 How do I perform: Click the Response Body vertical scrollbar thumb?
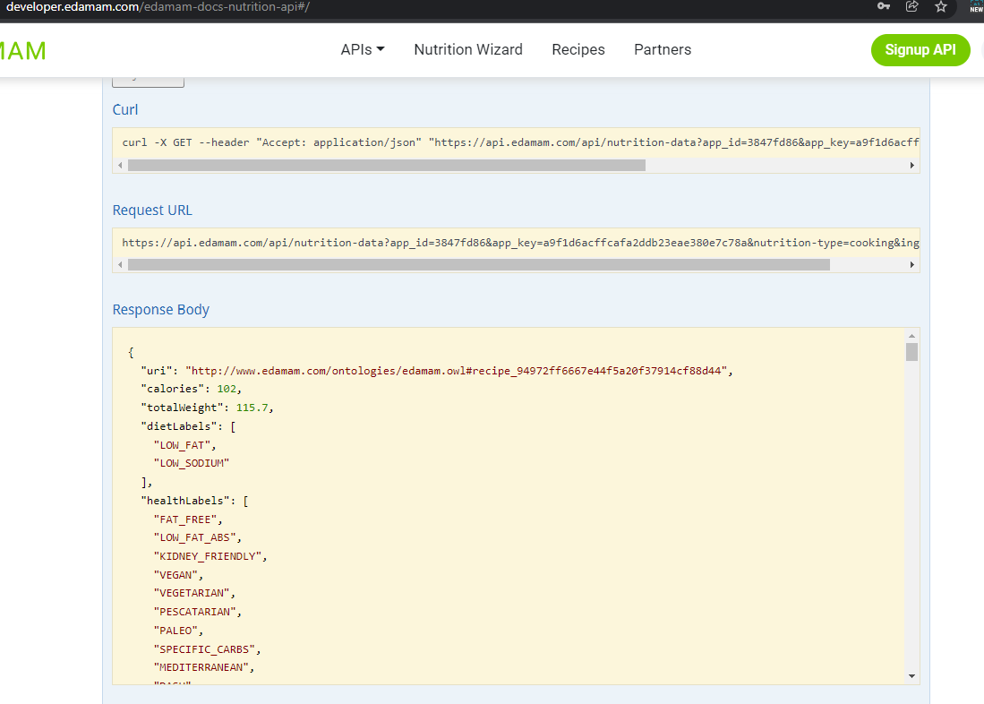(911, 352)
